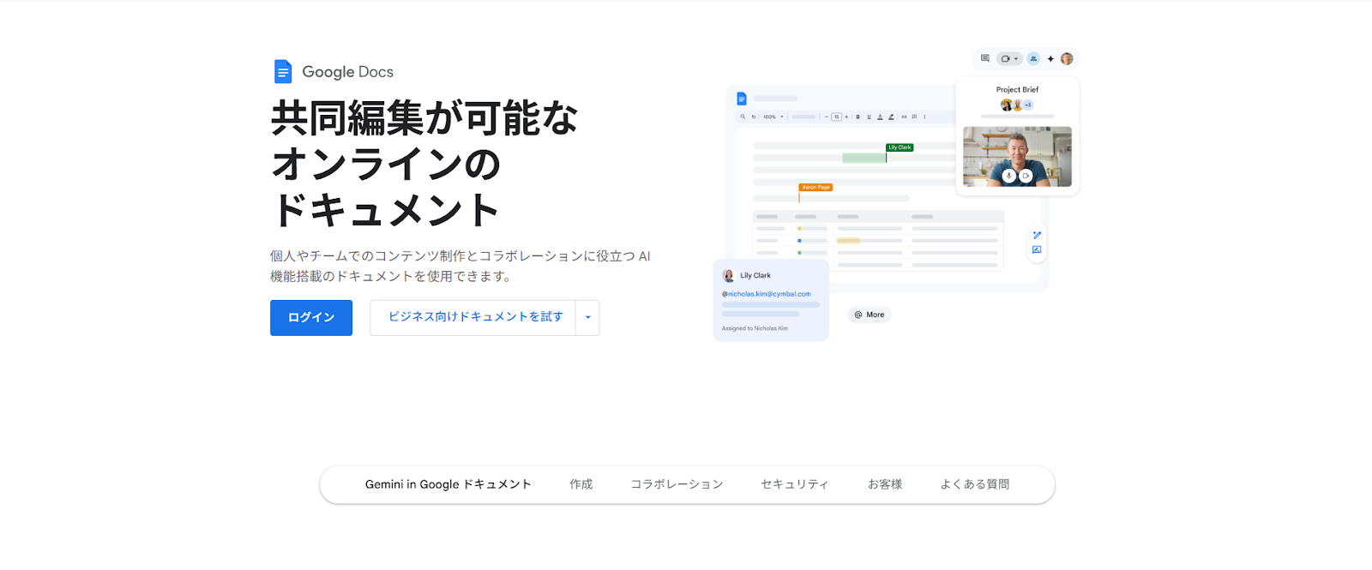Click the 100% zoom dropdown in illustrated toolbar
Screen dimensions: 1372x570
(773, 117)
